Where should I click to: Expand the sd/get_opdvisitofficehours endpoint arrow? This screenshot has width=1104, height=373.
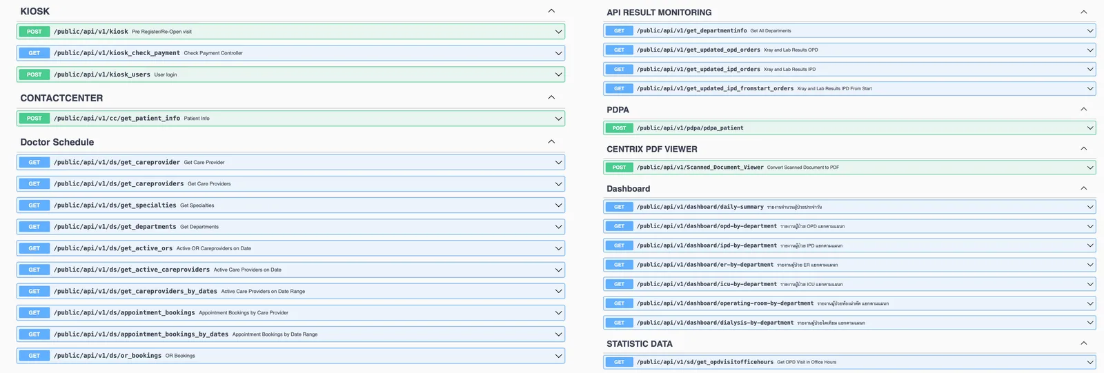(x=1090, y=362)
